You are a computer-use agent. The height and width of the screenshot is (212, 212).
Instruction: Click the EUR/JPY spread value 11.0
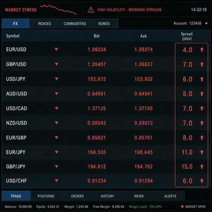click(x=187, y=152)
